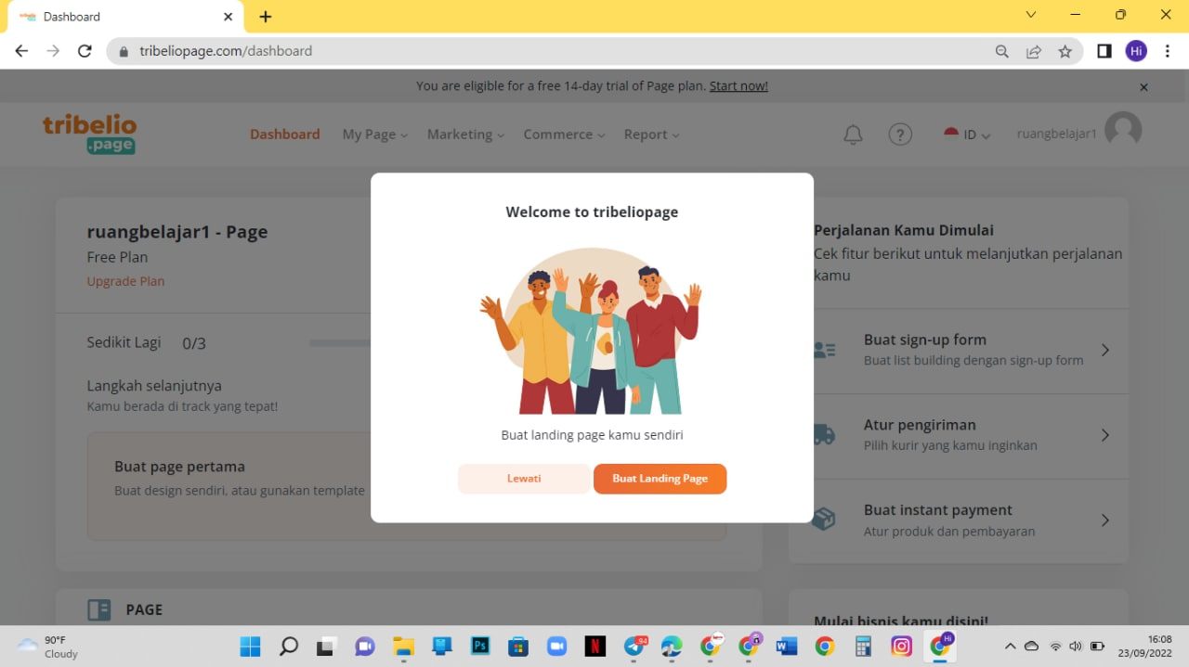Dismiss the free trial banner
Viewport: 1189px width, 667px height.
(1144, 87)
